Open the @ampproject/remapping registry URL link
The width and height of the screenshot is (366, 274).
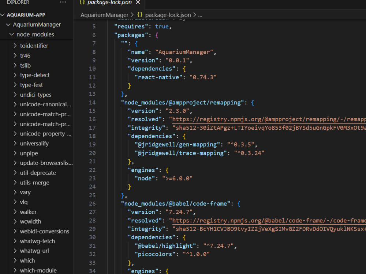(x=269, y=119)
